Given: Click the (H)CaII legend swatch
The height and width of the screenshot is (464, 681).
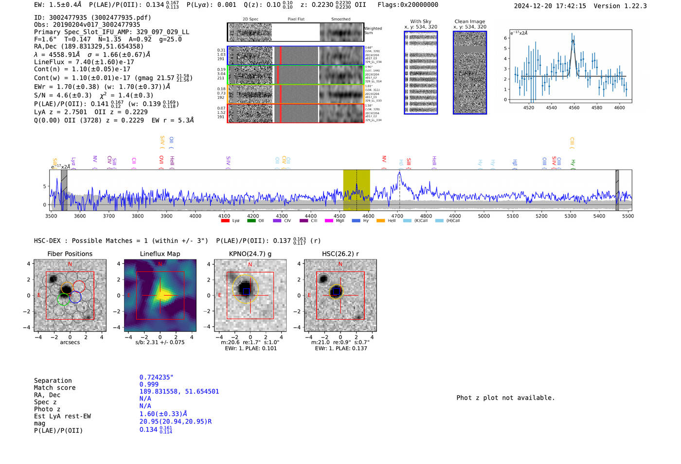Looking at the screenshot, I should tap(439, 221).
